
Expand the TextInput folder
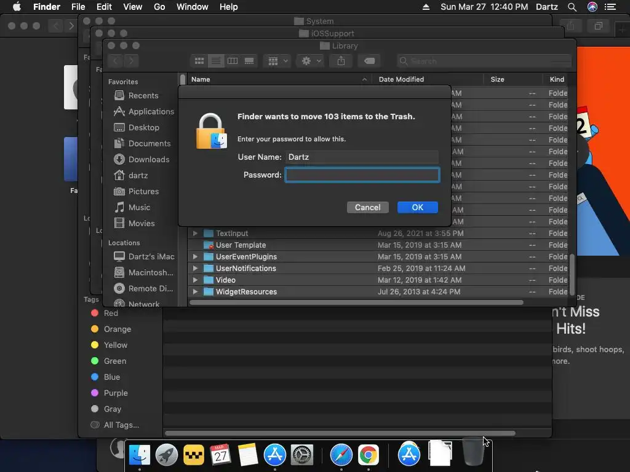click(195, 234)
